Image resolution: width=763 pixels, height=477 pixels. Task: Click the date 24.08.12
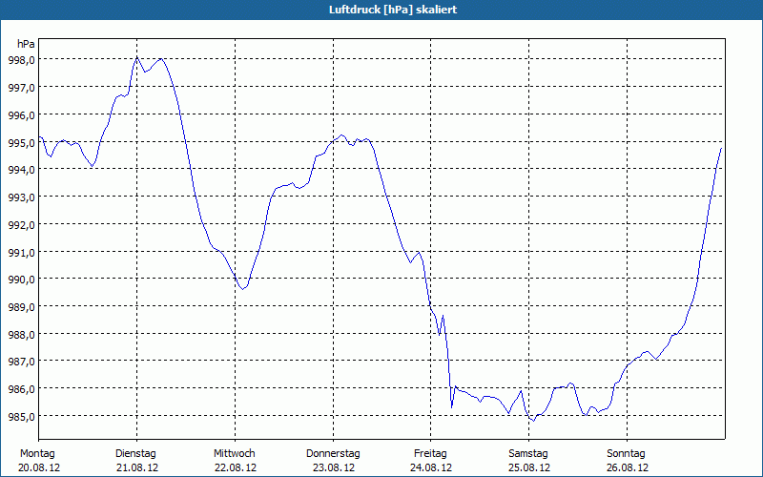(431, 468)
